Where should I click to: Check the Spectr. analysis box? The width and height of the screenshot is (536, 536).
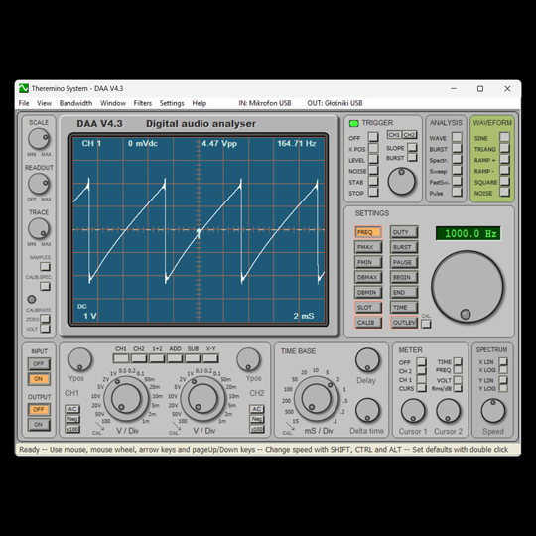point(457,159)
